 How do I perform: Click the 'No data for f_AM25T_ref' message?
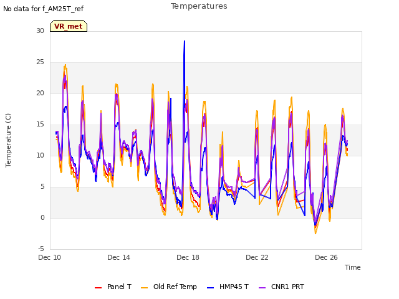coord(43,9)
